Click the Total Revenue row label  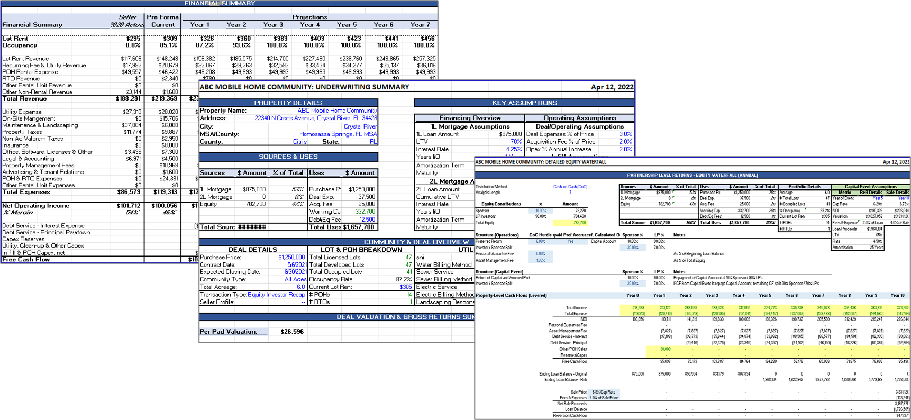pos(24,99)
